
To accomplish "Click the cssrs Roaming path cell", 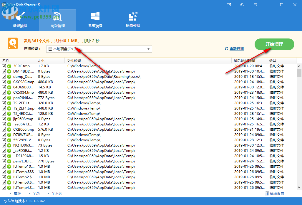I will (104, 77).
